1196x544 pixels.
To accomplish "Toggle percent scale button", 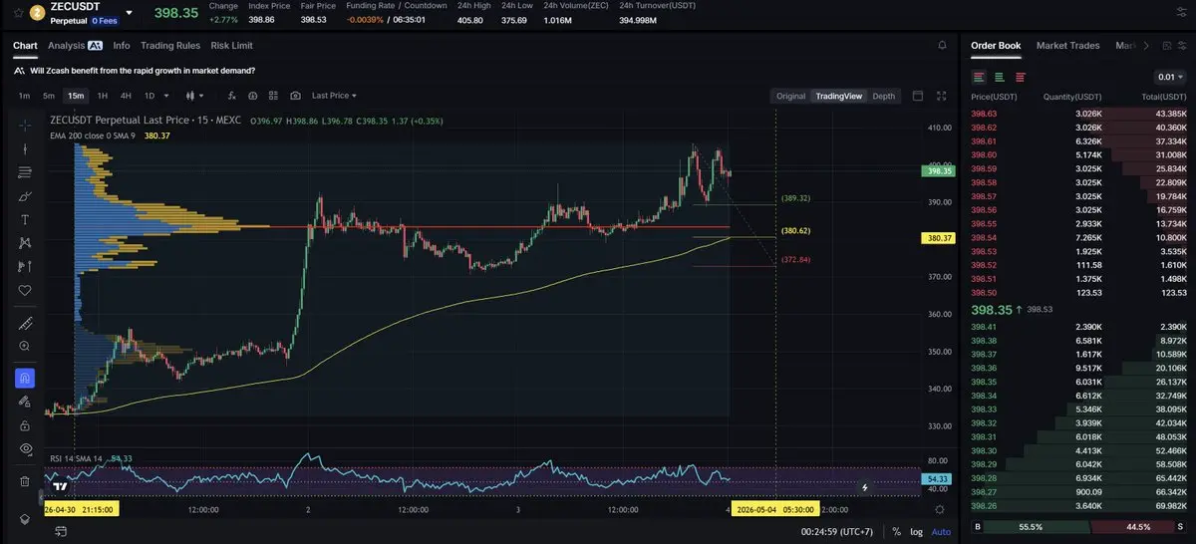I will 896,532.
